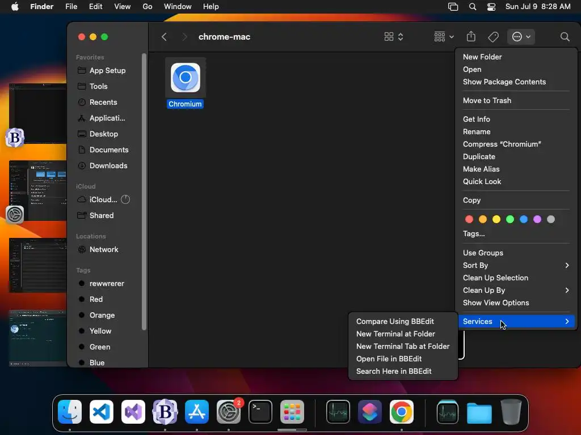Viewport: 581px width, 435px height.
Task: Open iCloud Drive in the sidebar
Action: (103, 199)
